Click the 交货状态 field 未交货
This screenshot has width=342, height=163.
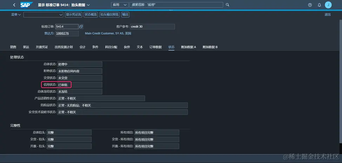click(x=80, y=78)
